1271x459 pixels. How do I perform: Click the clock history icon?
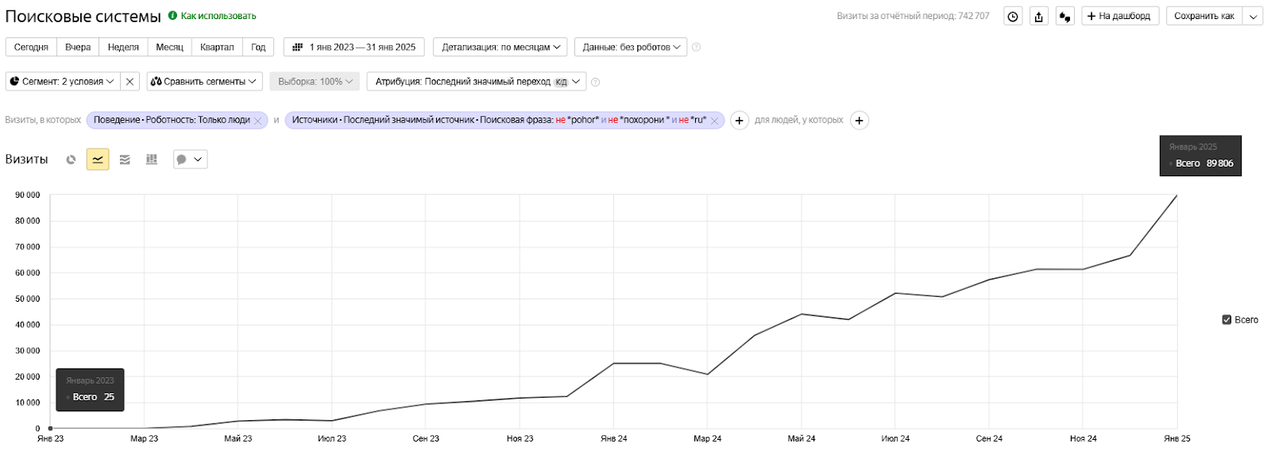pyautogui.click(x=1013, y=17)
